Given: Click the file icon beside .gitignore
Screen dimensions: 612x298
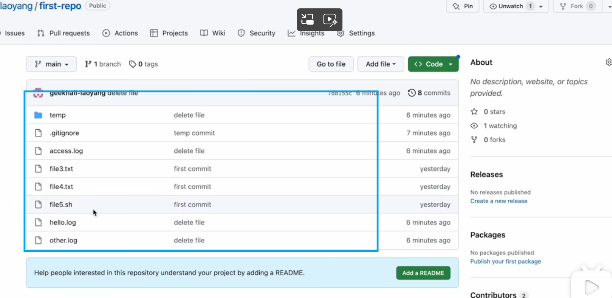Looking at the screenshot, I should (x=38, y=133).
